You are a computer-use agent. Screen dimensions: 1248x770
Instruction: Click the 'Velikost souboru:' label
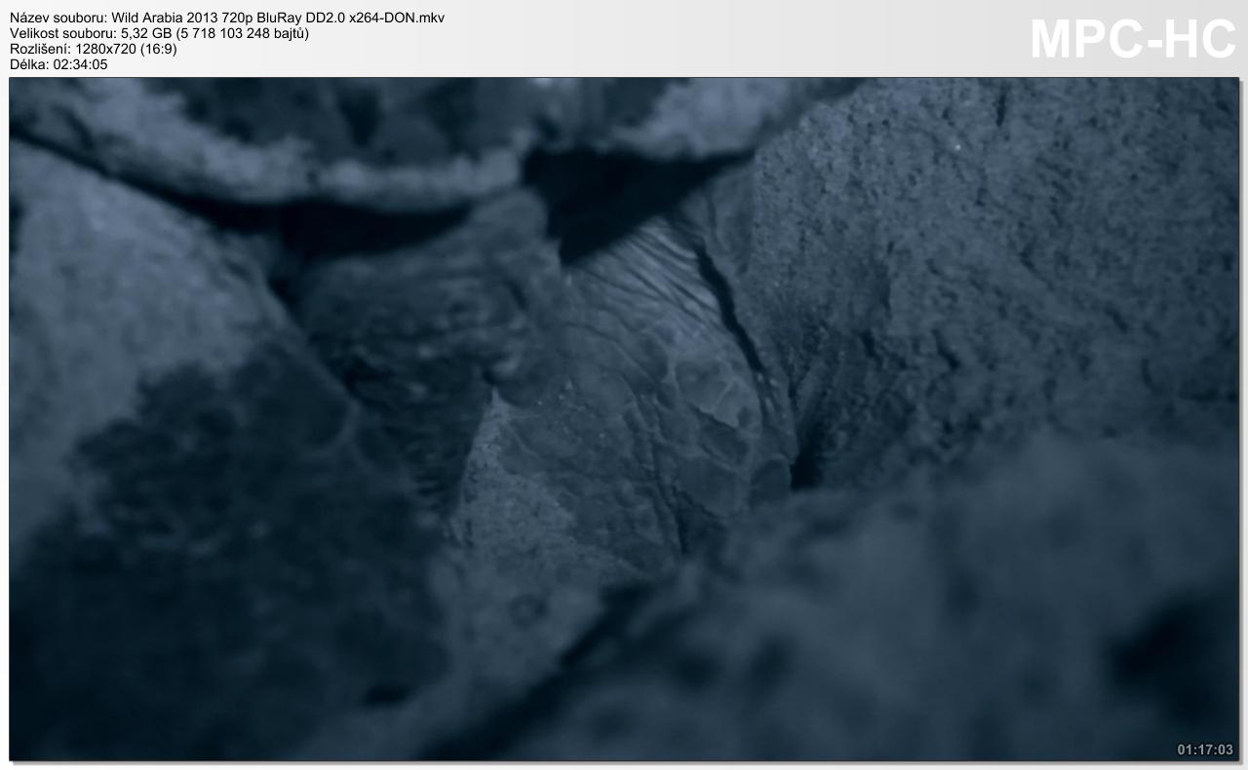click(62, 34)
